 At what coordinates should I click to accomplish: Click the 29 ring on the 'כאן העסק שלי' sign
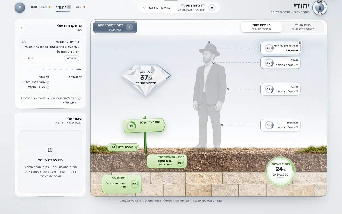click(x=131, y=126)
